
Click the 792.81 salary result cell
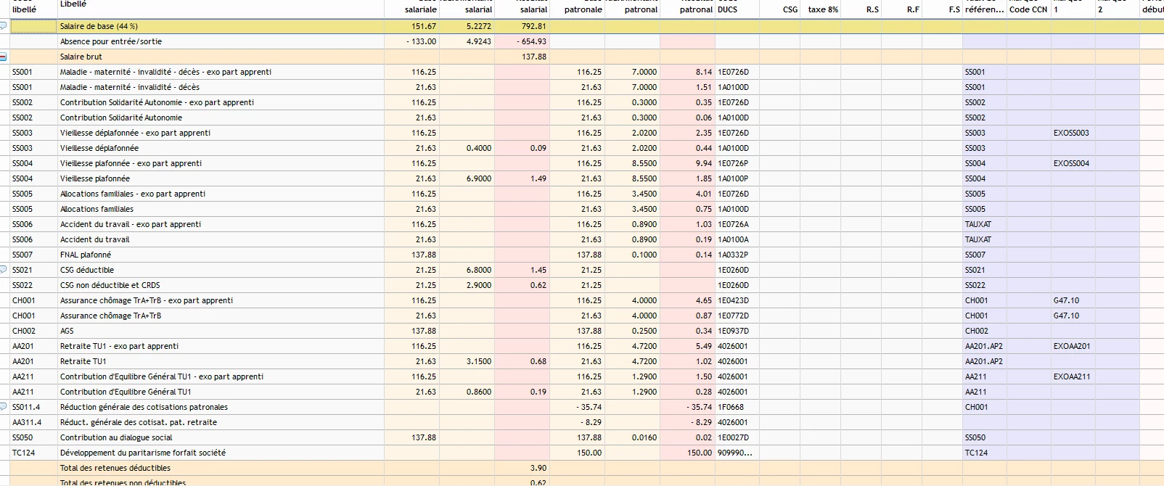[522, 26]
